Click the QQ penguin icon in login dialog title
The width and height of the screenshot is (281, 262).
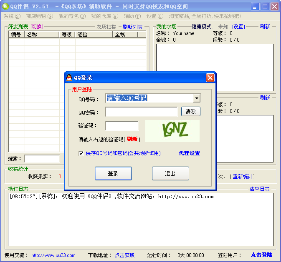[69, 77]
